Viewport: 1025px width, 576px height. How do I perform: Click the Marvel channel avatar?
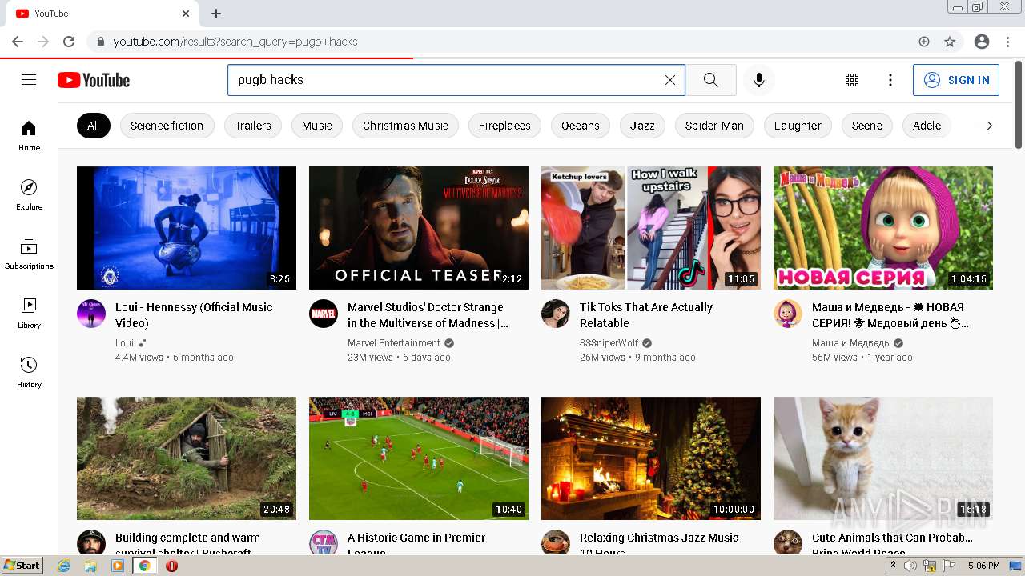324,314
